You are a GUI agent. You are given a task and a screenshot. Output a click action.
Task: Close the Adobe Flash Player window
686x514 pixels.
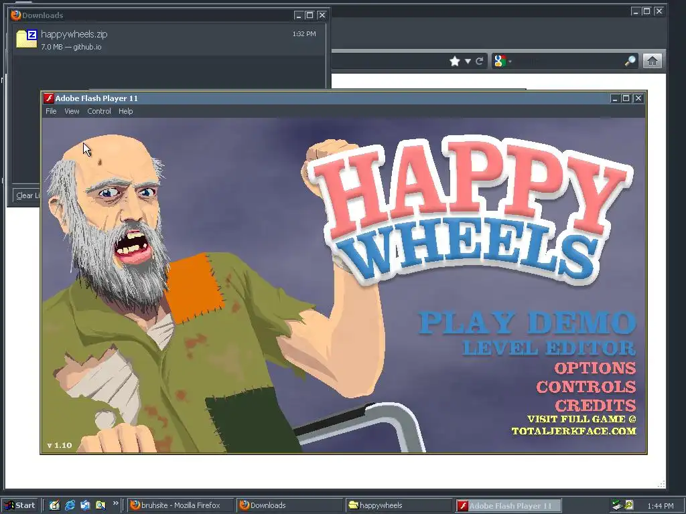[638, 98]
